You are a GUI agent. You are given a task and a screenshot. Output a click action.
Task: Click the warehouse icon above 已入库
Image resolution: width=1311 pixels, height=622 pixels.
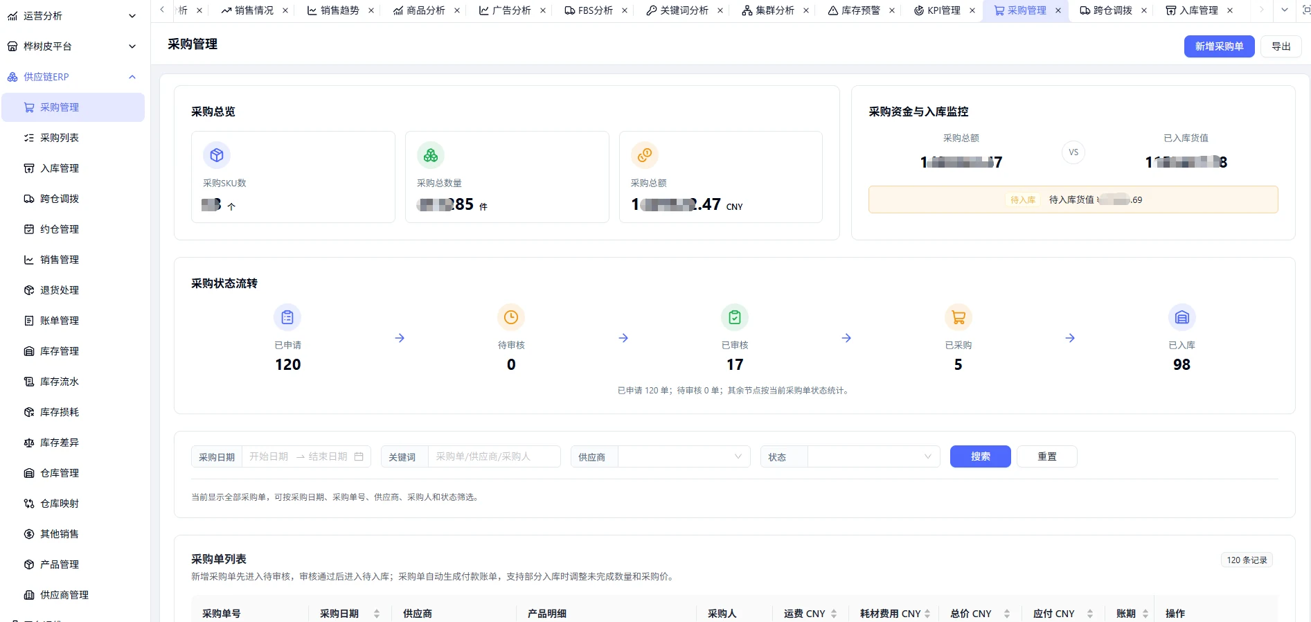tap(1182, 317)
